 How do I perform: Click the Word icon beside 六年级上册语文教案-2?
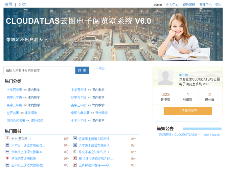tap(7, 145)
